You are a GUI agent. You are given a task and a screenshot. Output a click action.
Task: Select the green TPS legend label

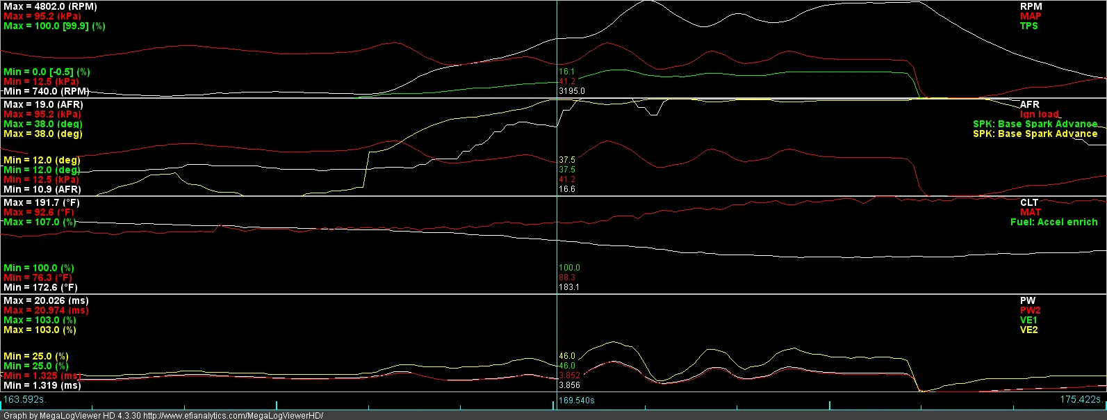pos(1029,26)
